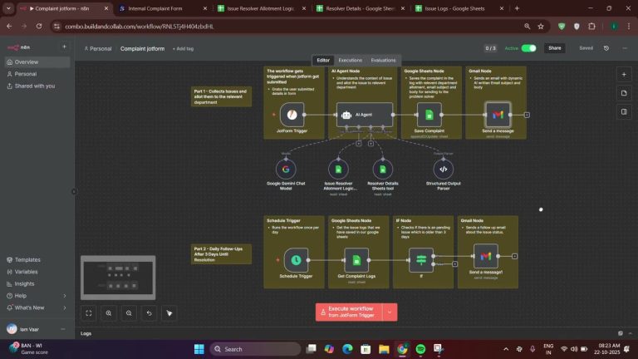Click the Execute workflow button
The image size is (638, 359).
click(x=349, y=312)
